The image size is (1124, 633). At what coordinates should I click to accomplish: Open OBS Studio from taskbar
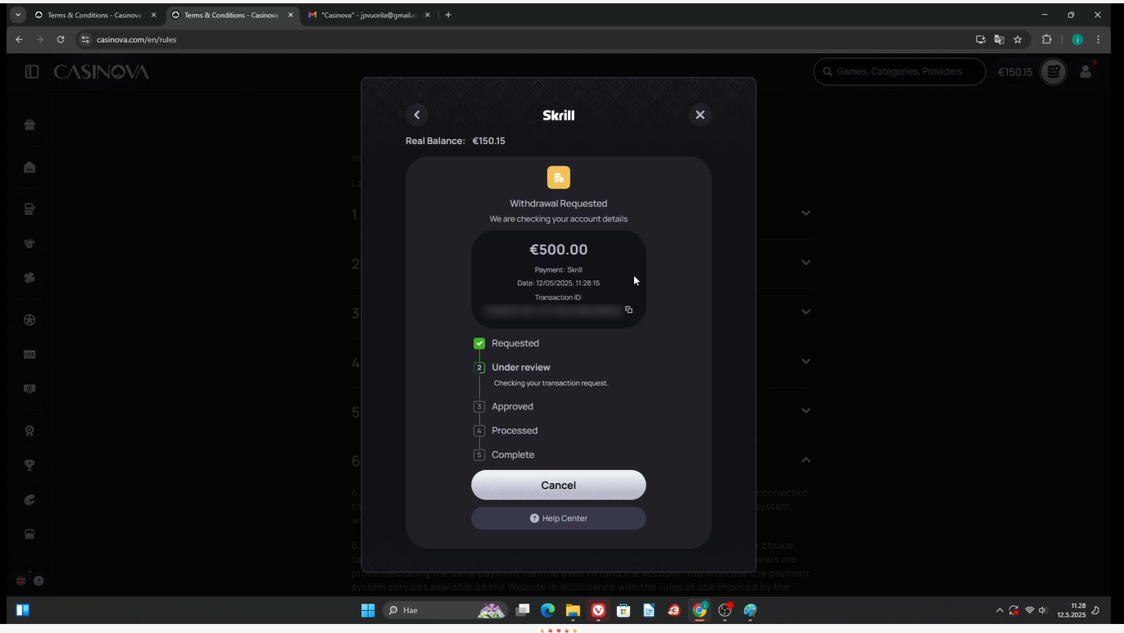(725, 610)
